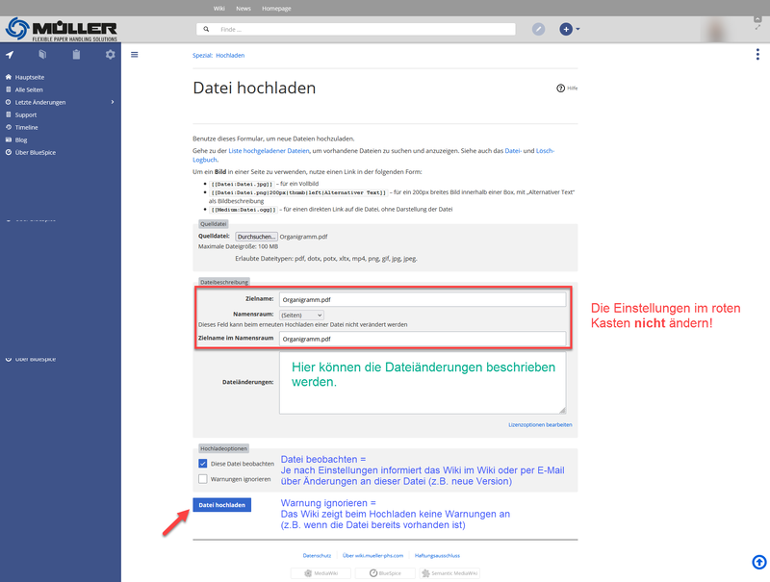
Task: Toggle the hamburger sidebar menu icon
Action: (x=134, y=55)
